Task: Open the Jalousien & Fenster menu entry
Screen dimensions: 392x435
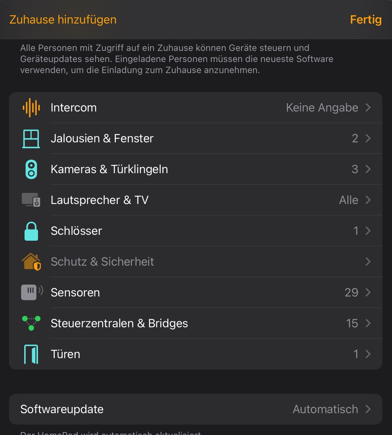Action: pyautogui.click(x=102, y=138)
